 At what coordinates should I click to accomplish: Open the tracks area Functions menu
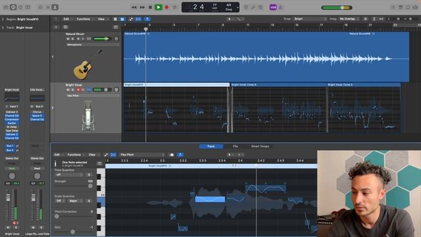click(x=85, y=19)
